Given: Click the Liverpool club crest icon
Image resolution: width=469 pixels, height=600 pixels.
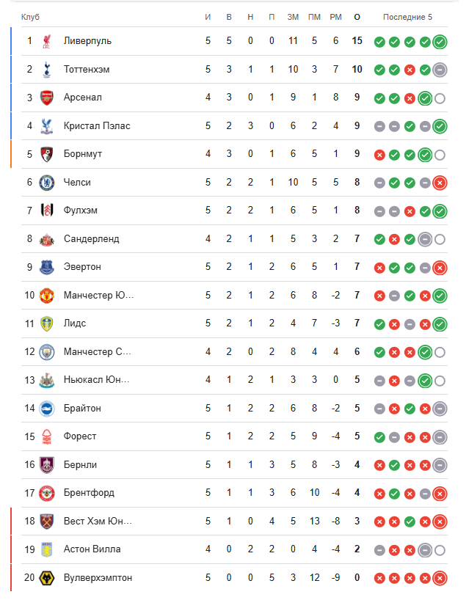Looking at the screenshot, I should coord(47,41).
